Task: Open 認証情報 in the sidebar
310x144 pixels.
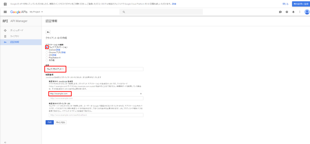Action: coord(15,42)
